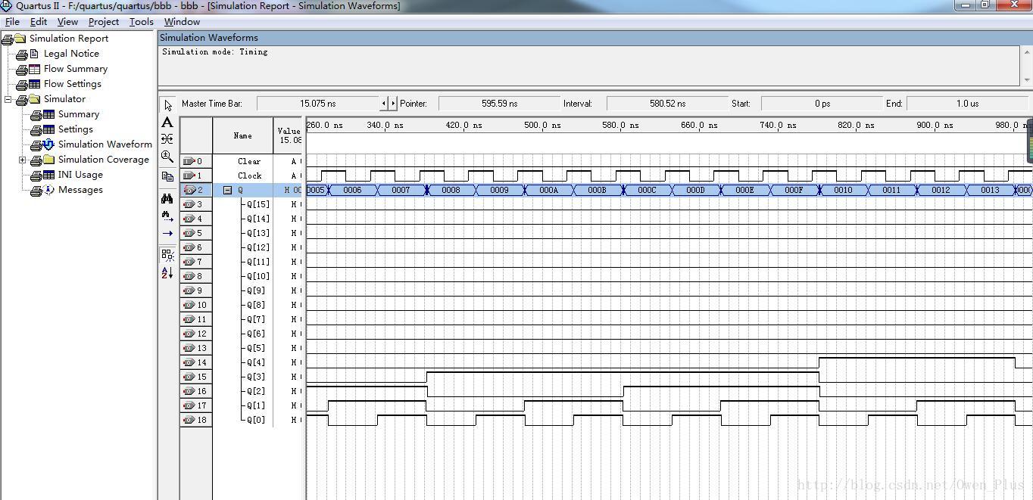
Task: Open Find with the binoculars icon
Action: 167,198
